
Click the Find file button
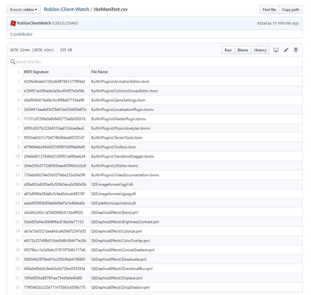(269, 10)
